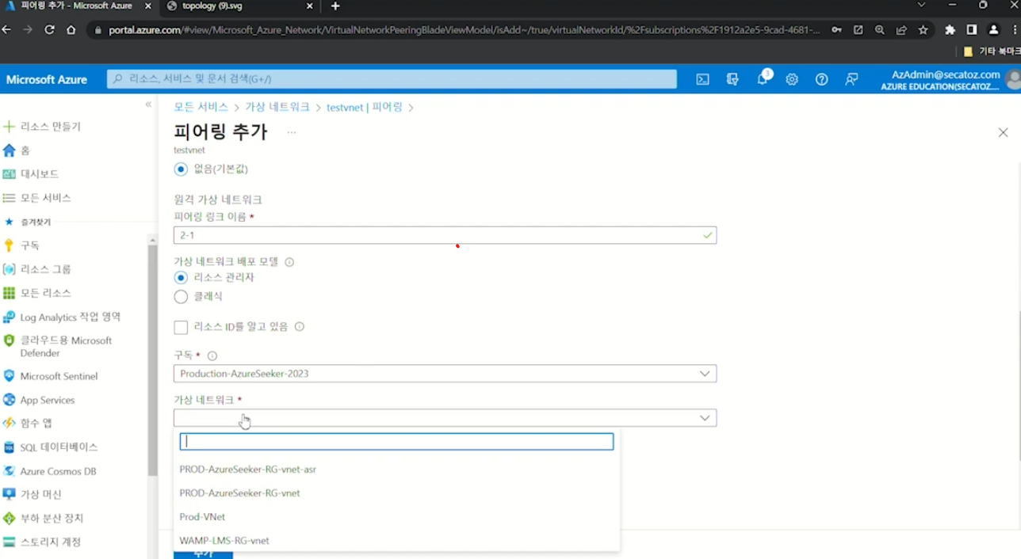This screenshot has width=1021, height=559.
Task: Click info icon beside 가상 네트워크 배포 모델
Action: 289,262
